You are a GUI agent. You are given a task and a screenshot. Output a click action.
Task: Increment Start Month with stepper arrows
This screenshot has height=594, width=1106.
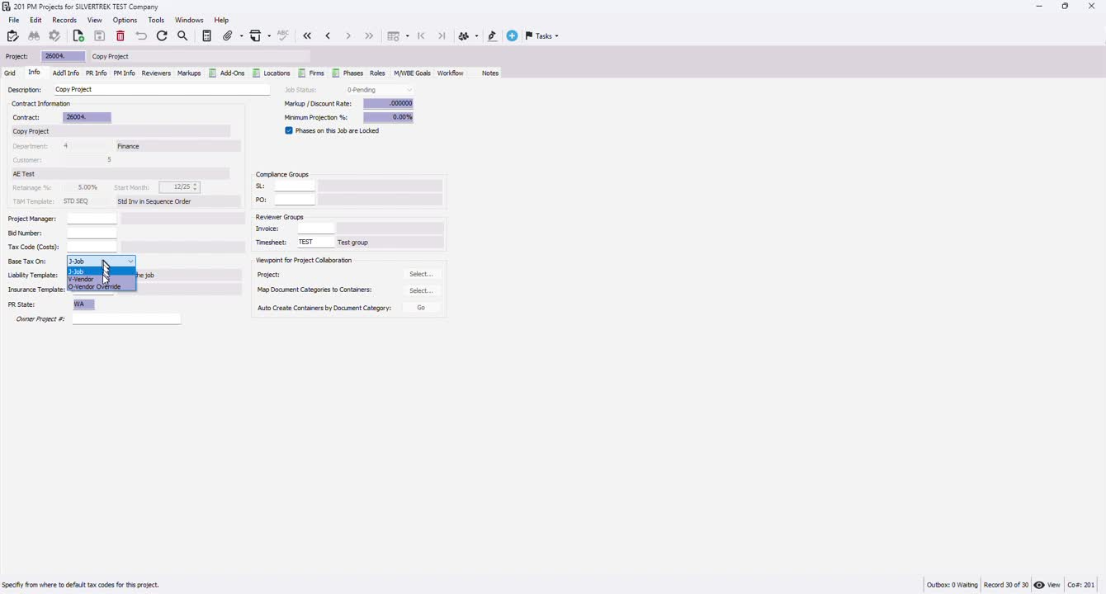click(x=196, y=186)
